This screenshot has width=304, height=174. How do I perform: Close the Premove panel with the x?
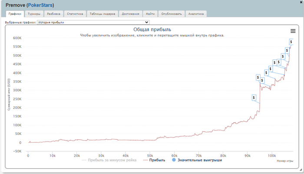[x=301, y=2]
